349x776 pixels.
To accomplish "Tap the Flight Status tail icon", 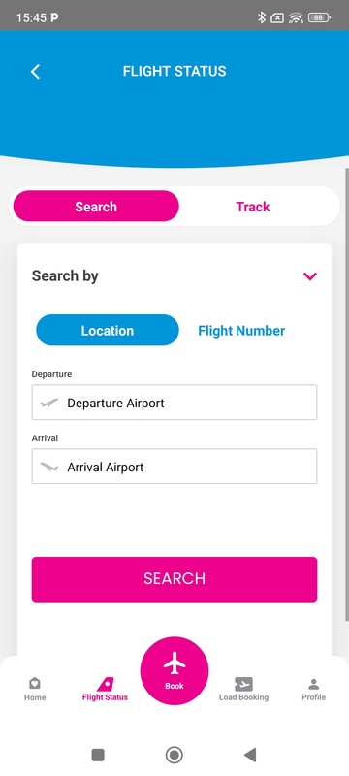I will [105, 685].
